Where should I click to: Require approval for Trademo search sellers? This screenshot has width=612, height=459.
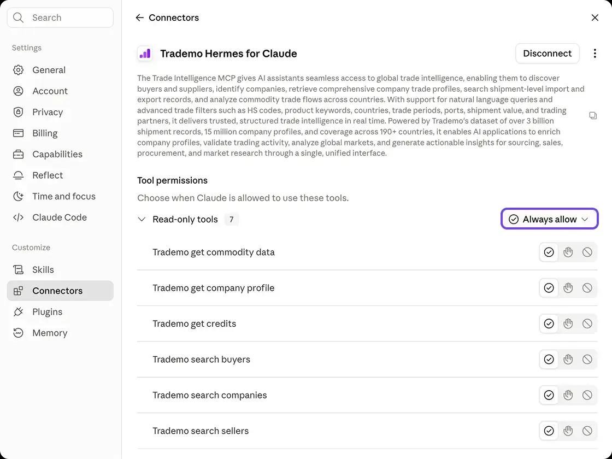point(568,431)
